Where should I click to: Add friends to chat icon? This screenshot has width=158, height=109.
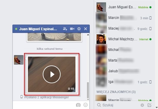[65, 29]
